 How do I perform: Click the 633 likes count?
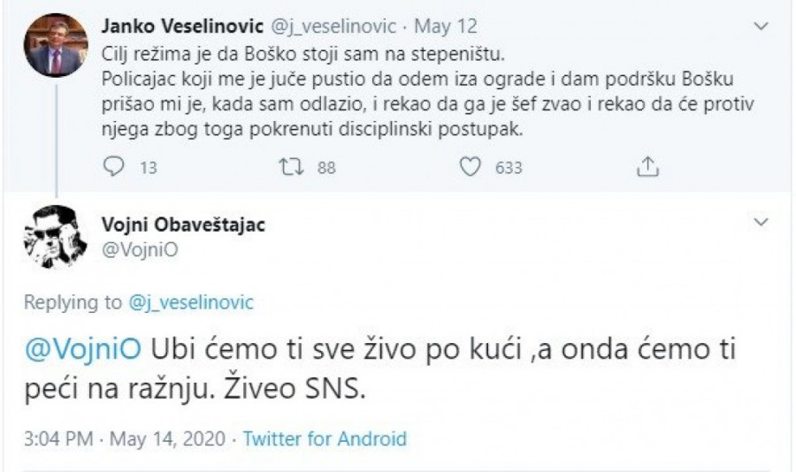click(509, 167)
